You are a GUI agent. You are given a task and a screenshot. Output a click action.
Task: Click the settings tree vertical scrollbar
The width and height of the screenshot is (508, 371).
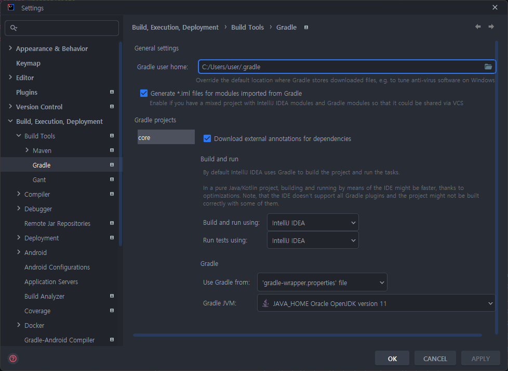pos(121,144)
